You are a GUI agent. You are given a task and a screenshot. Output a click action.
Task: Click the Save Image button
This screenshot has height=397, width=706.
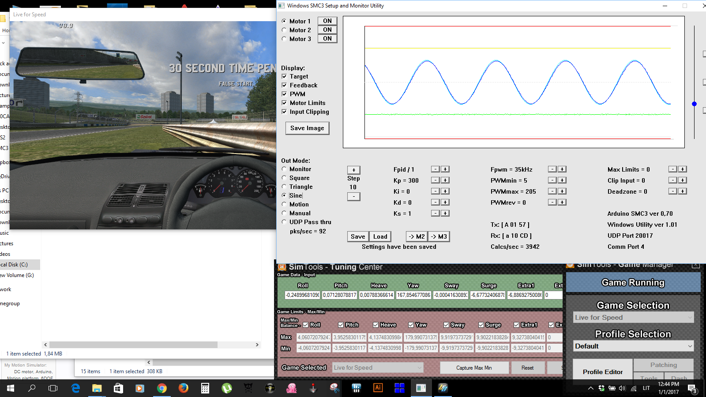[x=307, y=128]
